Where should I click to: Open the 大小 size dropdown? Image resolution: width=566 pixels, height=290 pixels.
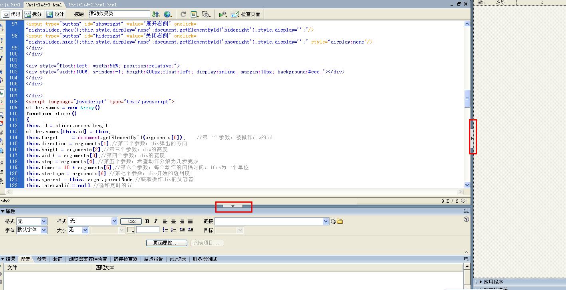pyautogui.click(x=78, y=230)
